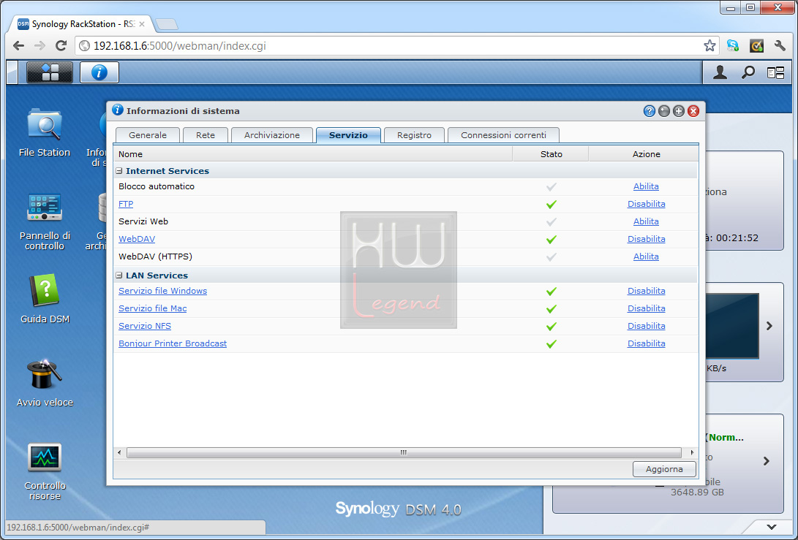Click the help icon in Informazioni di sistema
798x540 pixels.
[x=649, y=111]
